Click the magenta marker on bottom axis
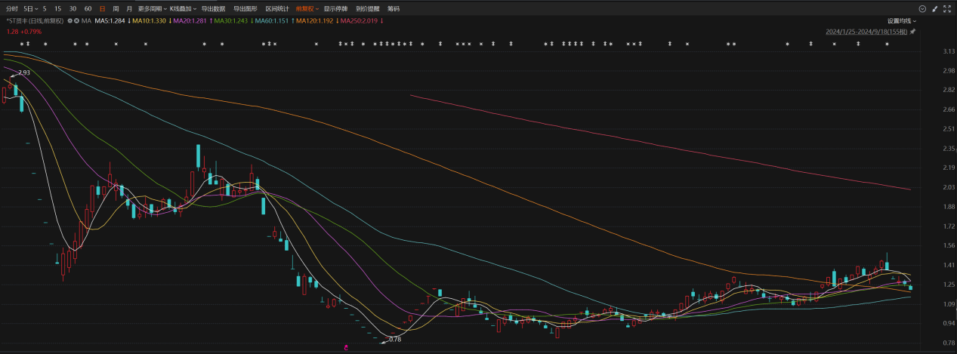 click(345, 348)
